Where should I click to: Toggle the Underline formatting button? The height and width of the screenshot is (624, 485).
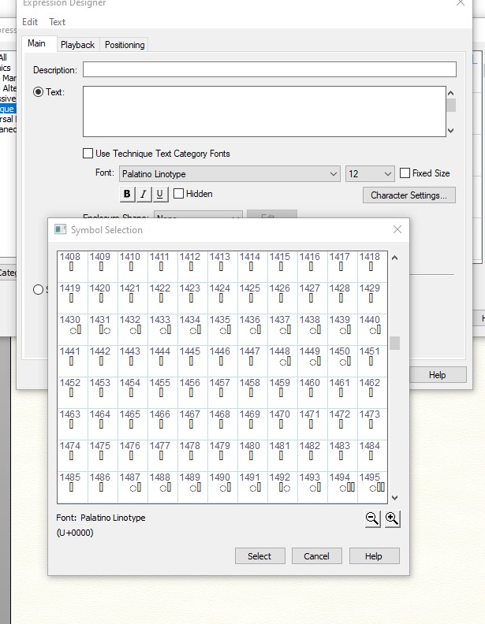tap(160, 194)
